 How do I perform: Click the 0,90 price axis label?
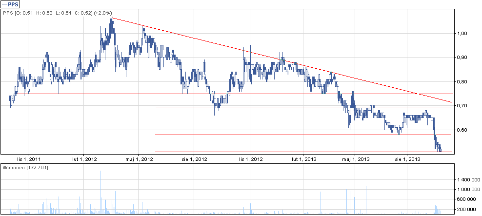point(461,58)
